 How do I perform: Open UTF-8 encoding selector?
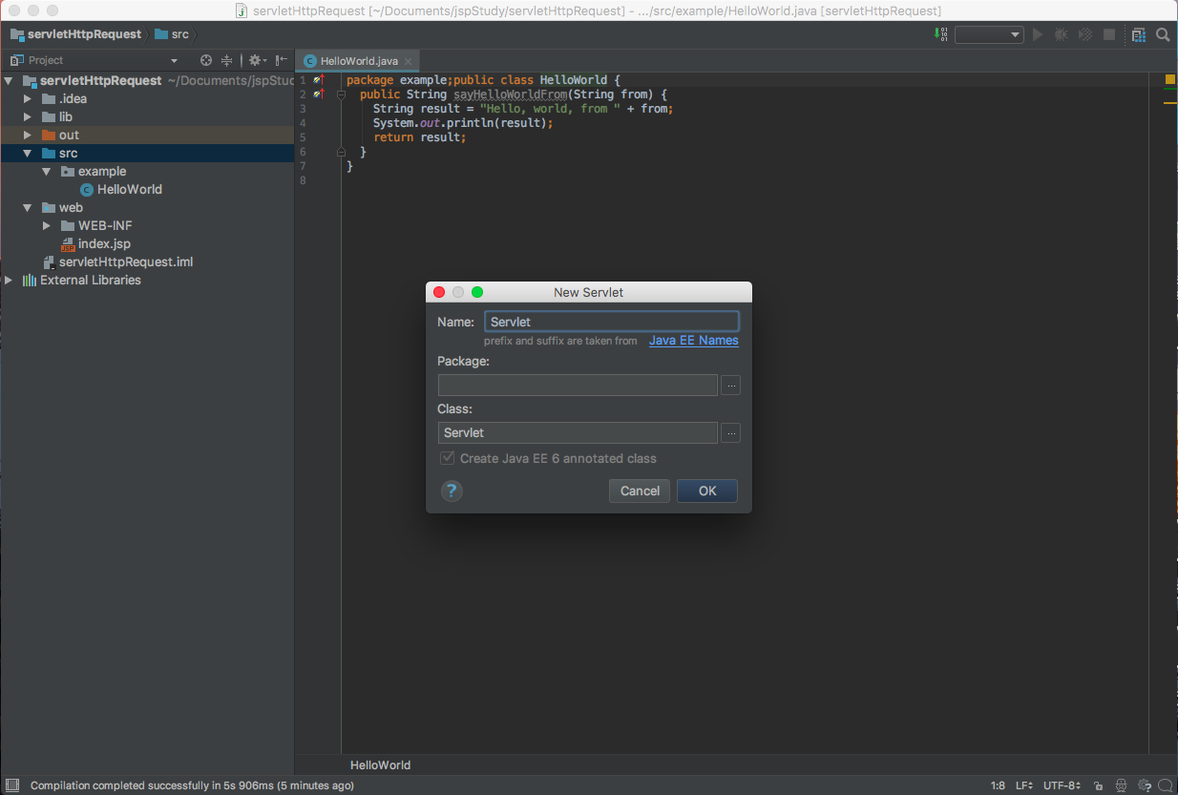(1062, 785)
